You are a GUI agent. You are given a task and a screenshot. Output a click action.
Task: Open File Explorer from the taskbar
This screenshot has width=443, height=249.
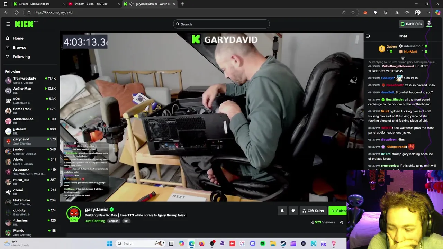tap(273, 243)
